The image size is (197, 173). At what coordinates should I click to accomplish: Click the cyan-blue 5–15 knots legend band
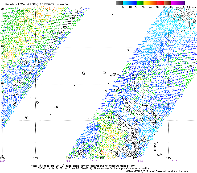pyautogui.click(x=130, y=3)
